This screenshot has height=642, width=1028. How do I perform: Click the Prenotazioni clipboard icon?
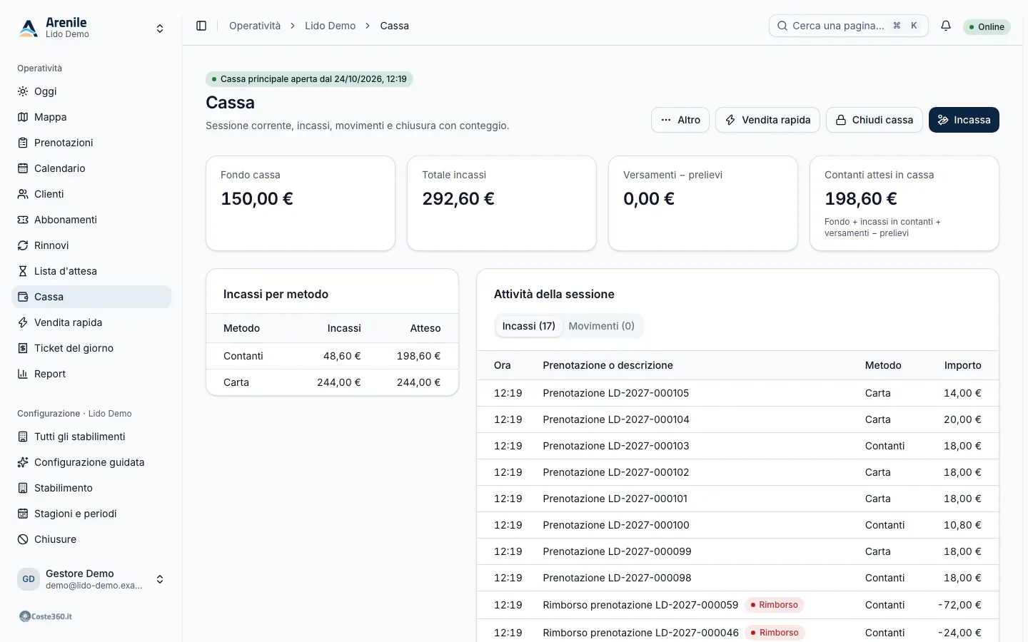coord(23,143)
